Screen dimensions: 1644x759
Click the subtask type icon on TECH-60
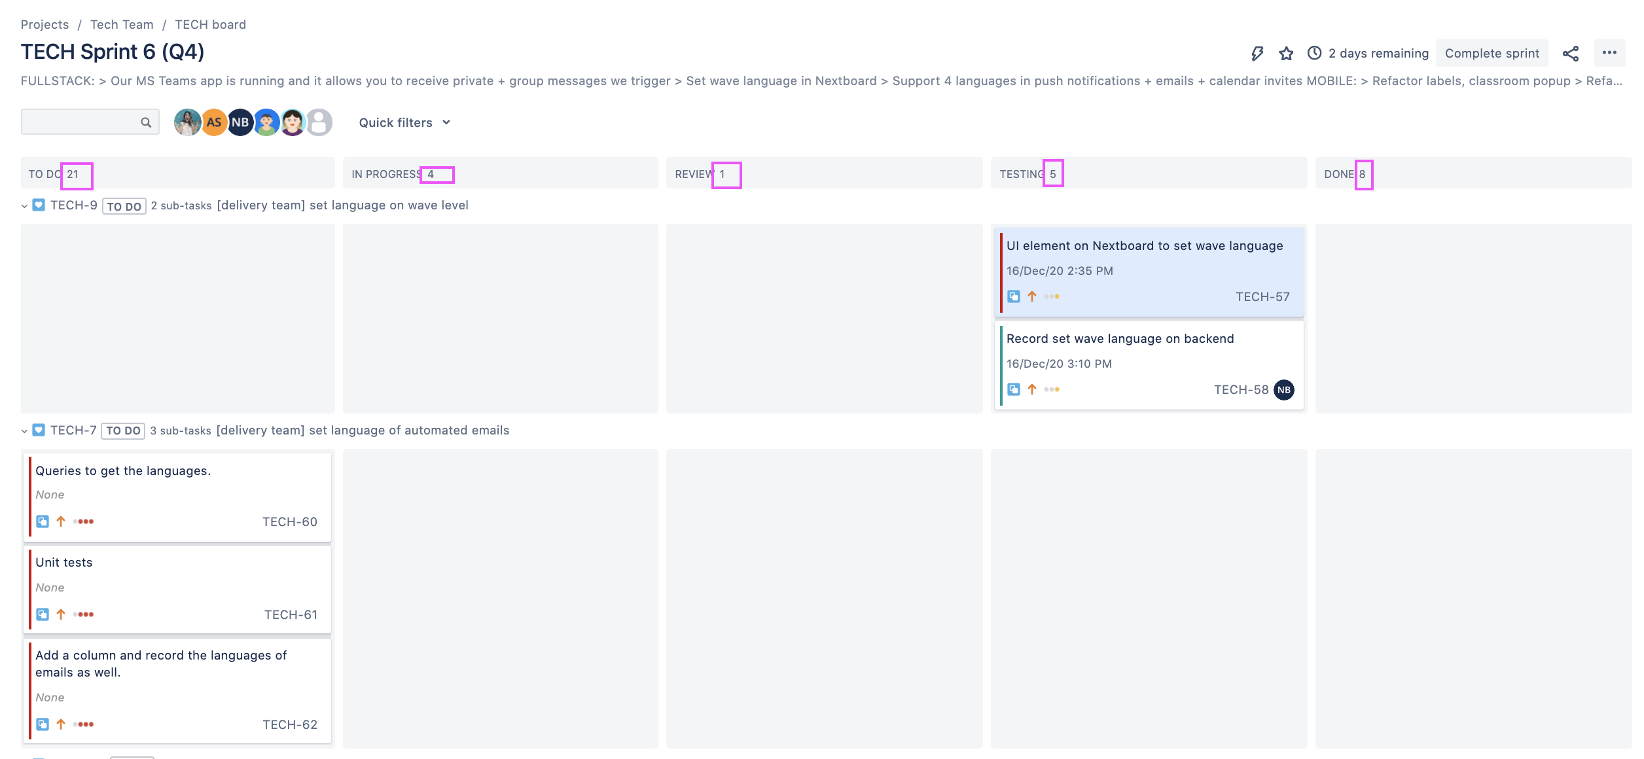(43, 521)
